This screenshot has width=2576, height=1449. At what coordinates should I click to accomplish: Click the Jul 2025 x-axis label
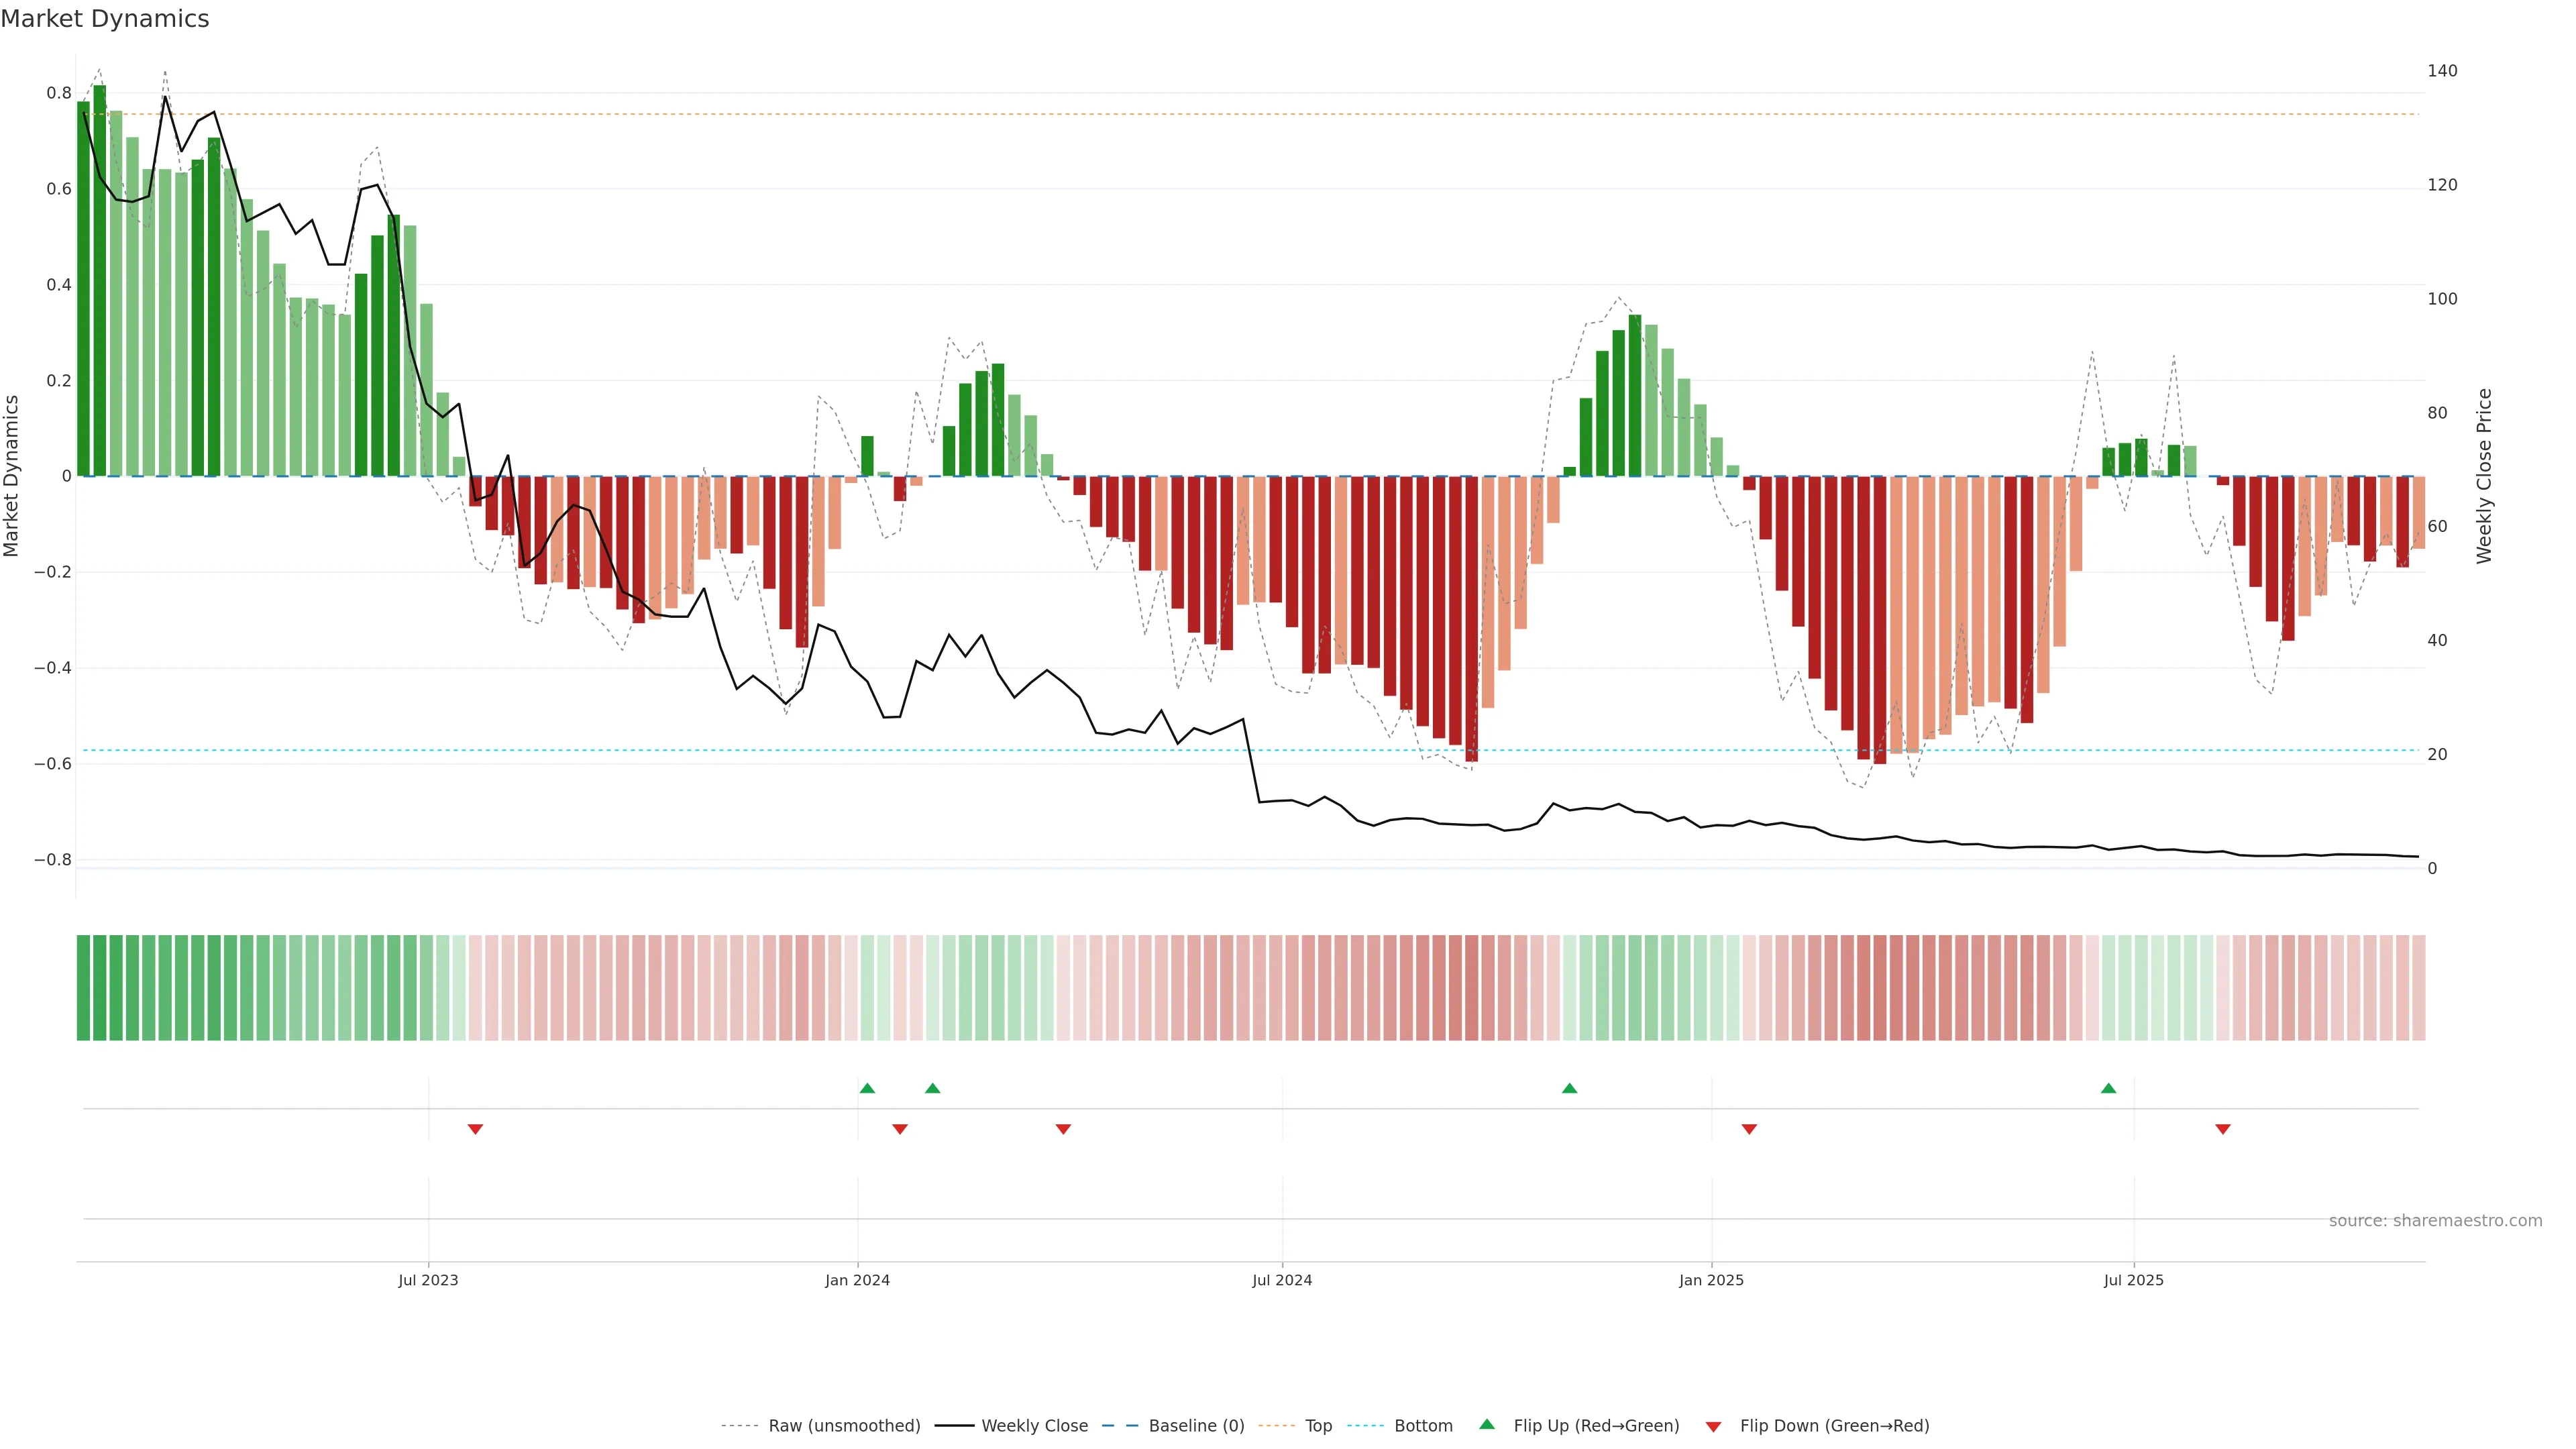tap(2133, 1280)
